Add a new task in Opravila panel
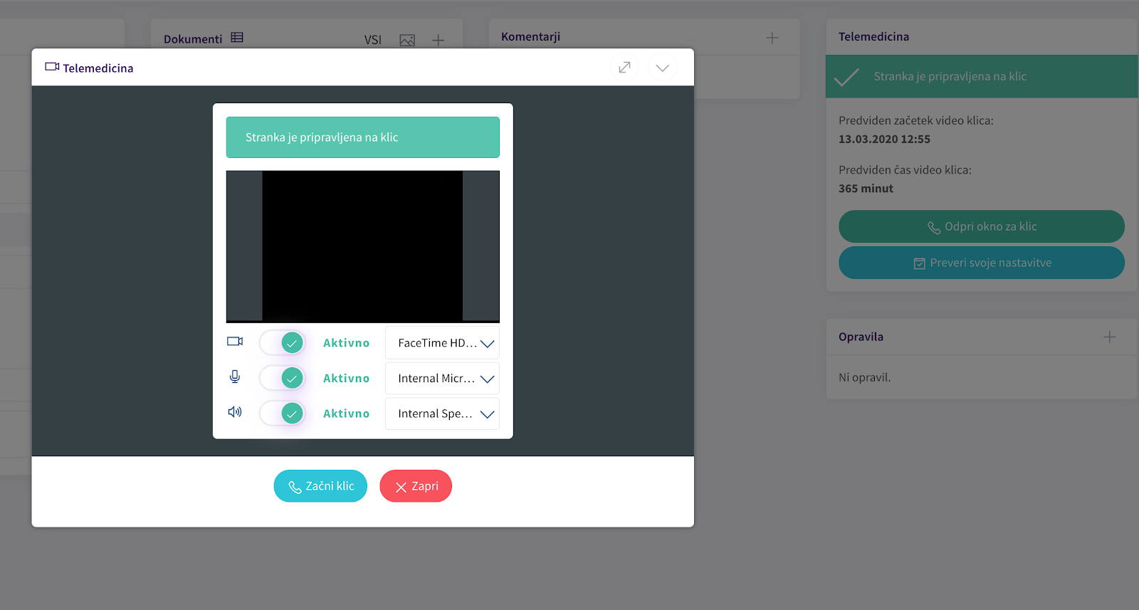This screenshot has height=610, width=1139. click(x=1109, y=337)
